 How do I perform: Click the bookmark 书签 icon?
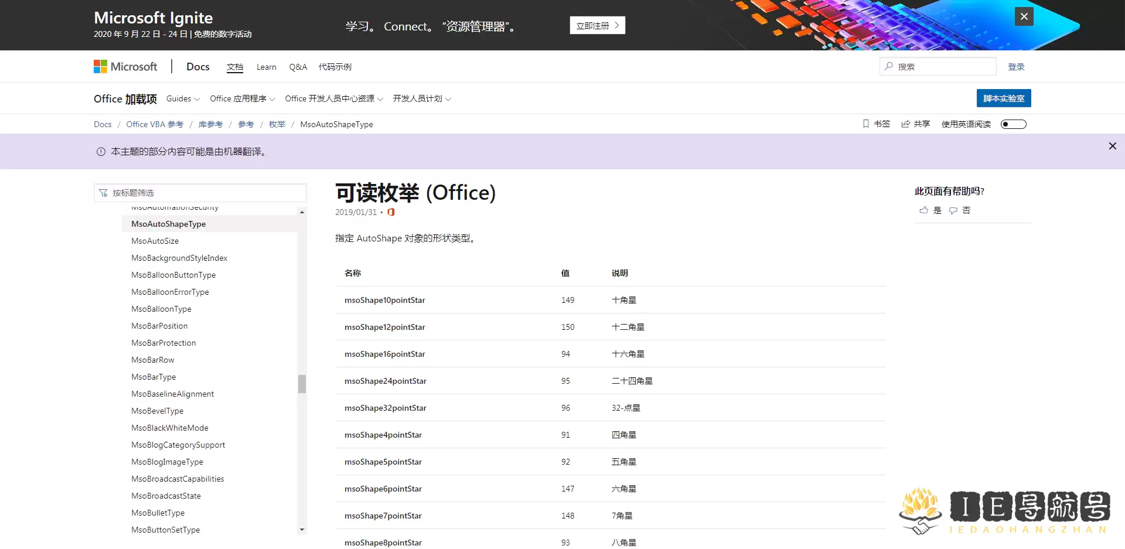pos(866,124)
